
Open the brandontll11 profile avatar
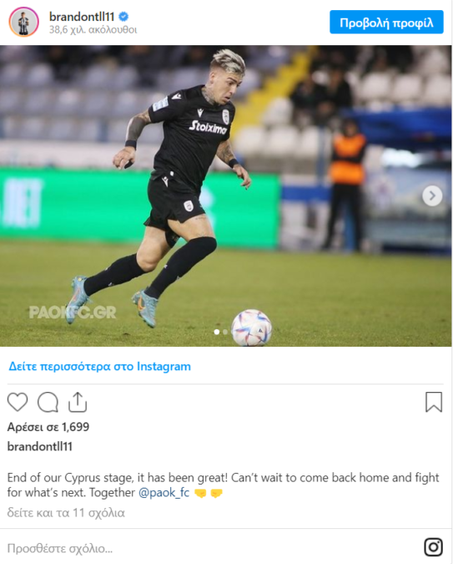pyautogui.click(x=23, y=22)
